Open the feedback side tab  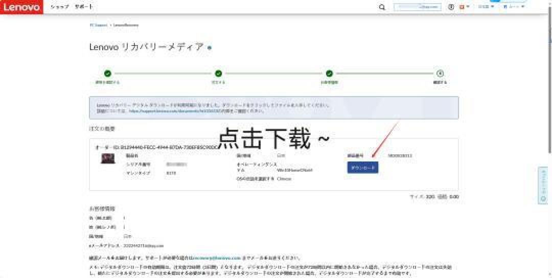(543, 186)
